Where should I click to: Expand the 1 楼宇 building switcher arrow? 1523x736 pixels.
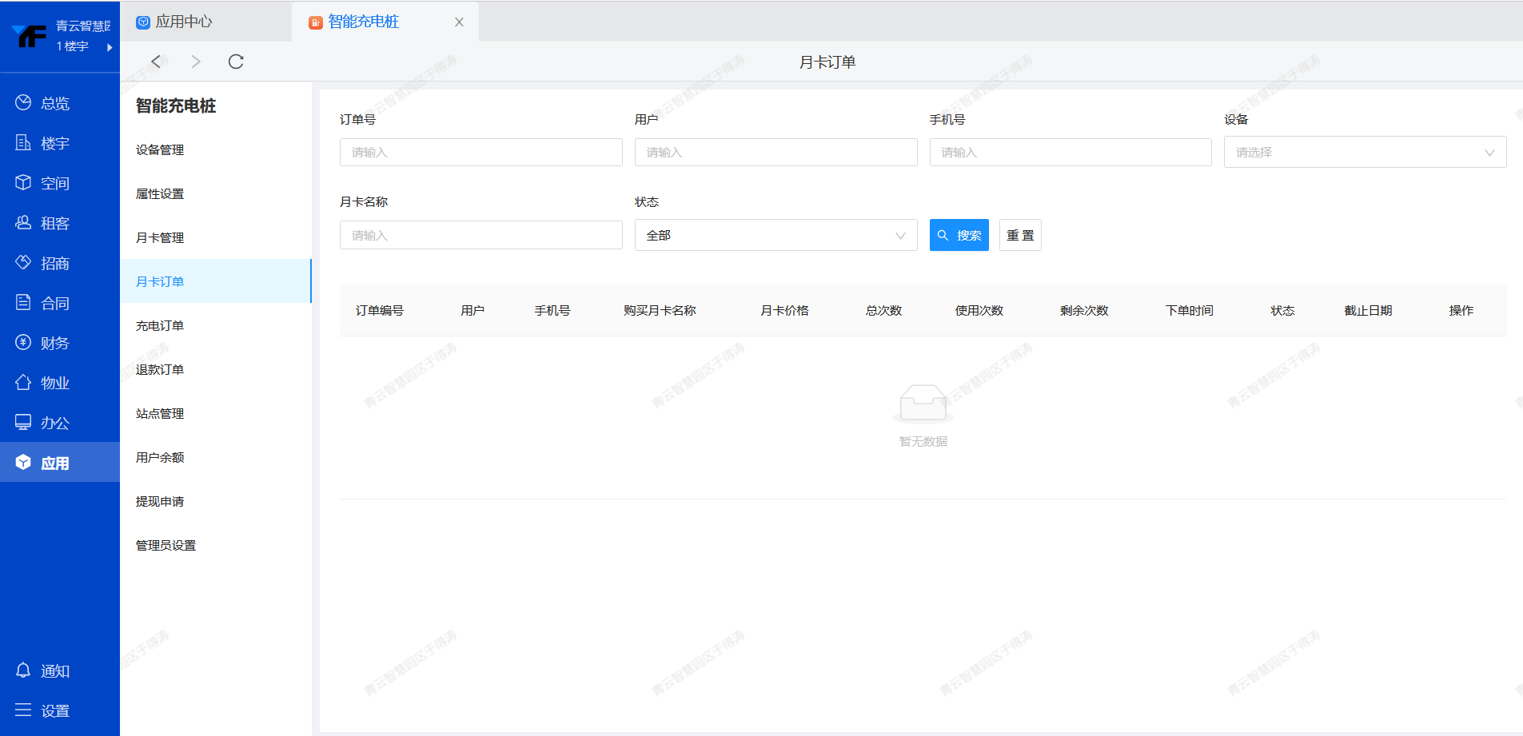109,47
